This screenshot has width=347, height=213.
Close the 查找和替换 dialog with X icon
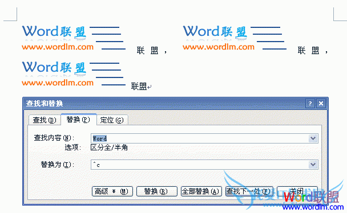[x=321, y=103]
